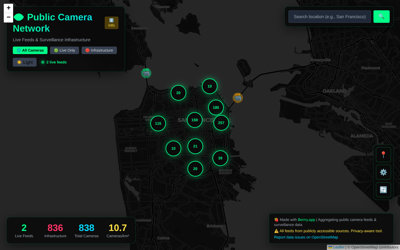Click the Leaflet attribution link

(x=338, y=247)
